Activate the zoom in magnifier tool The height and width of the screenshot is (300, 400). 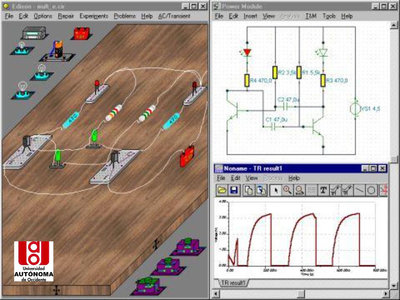[287, 190]
